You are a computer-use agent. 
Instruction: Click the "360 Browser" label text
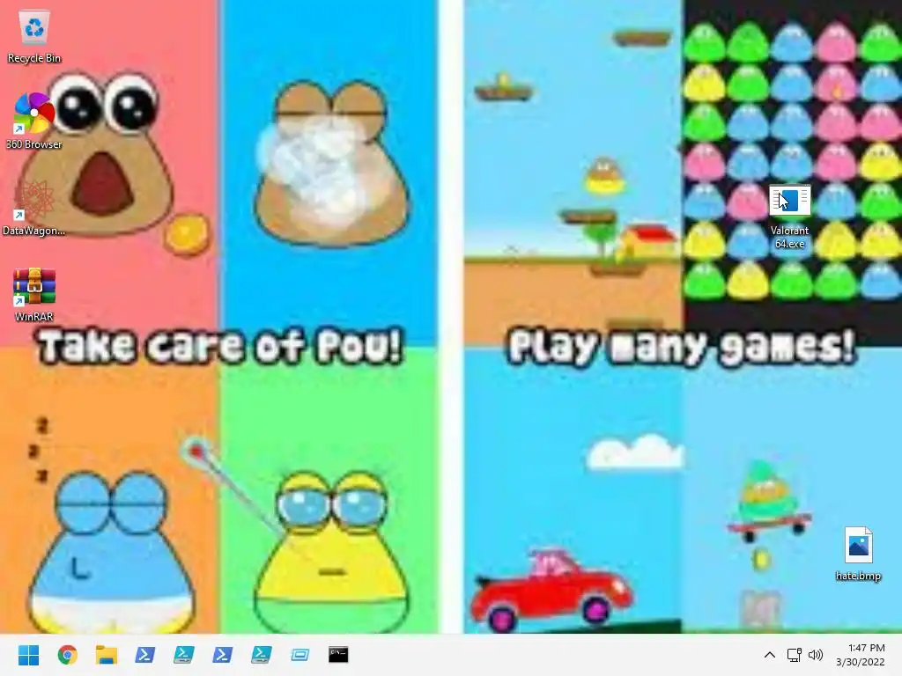[x=34, y=144]
